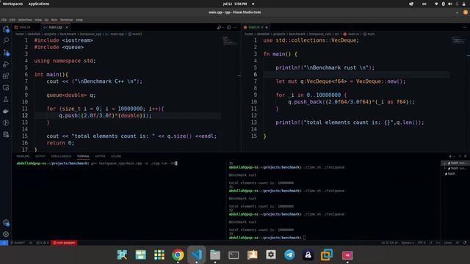Image resolution: width=470 pixels, height=264 pixels.
Task: Maximize the terminal panel with the chevron
Action: (x=460, y=156)
